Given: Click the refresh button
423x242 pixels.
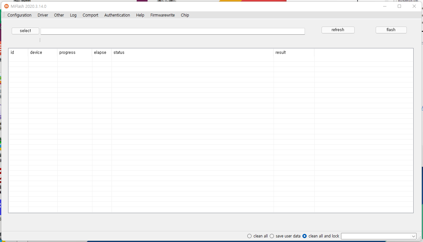Looking at the screenshot, I should point(338,30).
